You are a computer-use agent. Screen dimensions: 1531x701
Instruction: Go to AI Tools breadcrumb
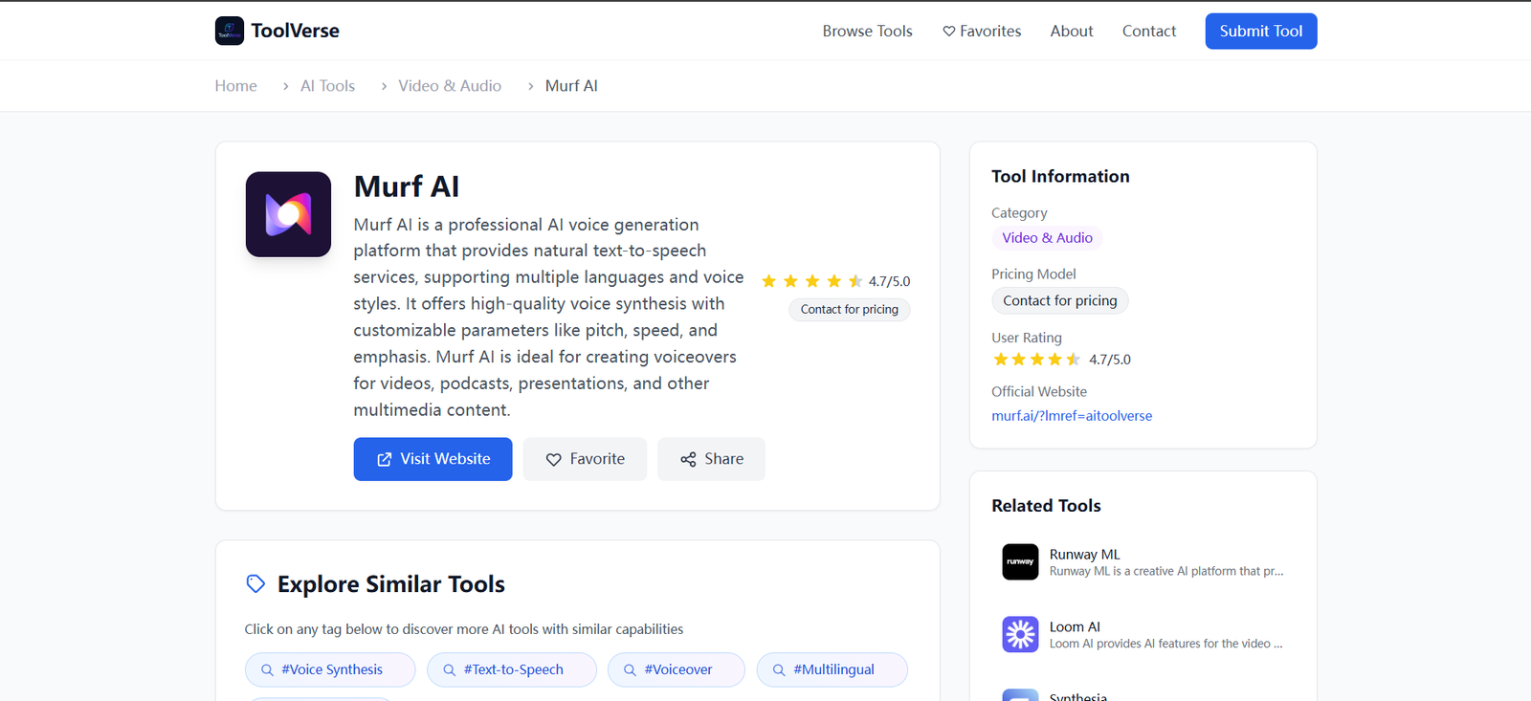[327, 86]
